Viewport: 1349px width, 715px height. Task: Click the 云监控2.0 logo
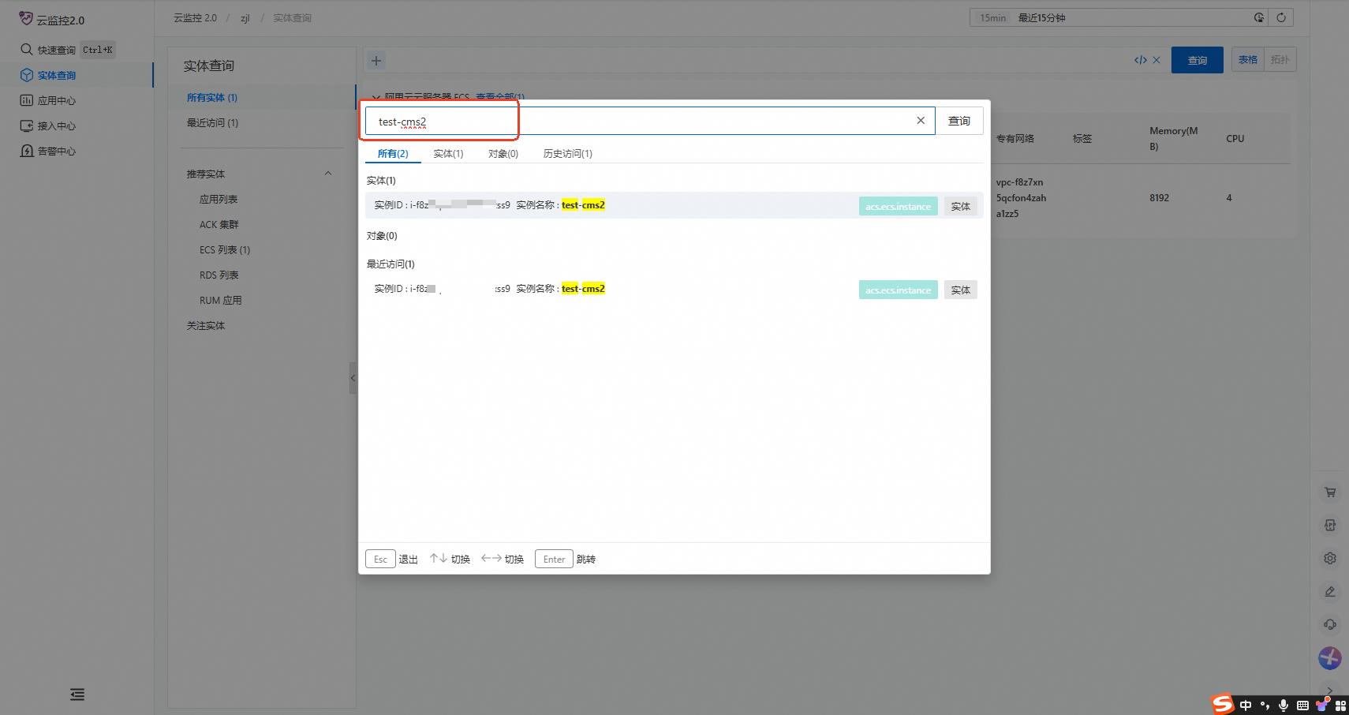pyautogui.click(x=52, y=20)
